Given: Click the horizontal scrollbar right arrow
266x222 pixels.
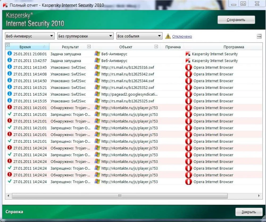Looking at the screenshot, I should click(x=259, y=196).
